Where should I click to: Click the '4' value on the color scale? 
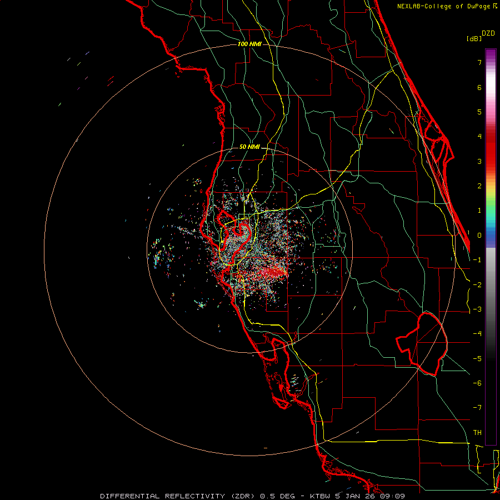click(479, 137)
